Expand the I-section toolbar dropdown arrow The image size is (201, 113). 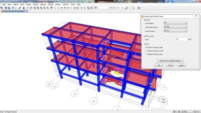[x=136, y=8]
